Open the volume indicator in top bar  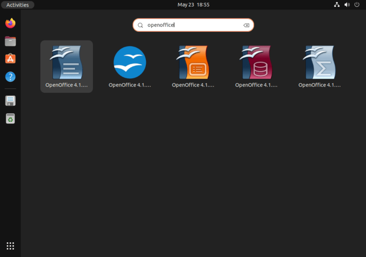click(x=346, y=5)
